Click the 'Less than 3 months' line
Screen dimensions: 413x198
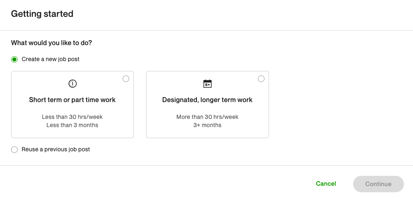click(x=72, y=125)
